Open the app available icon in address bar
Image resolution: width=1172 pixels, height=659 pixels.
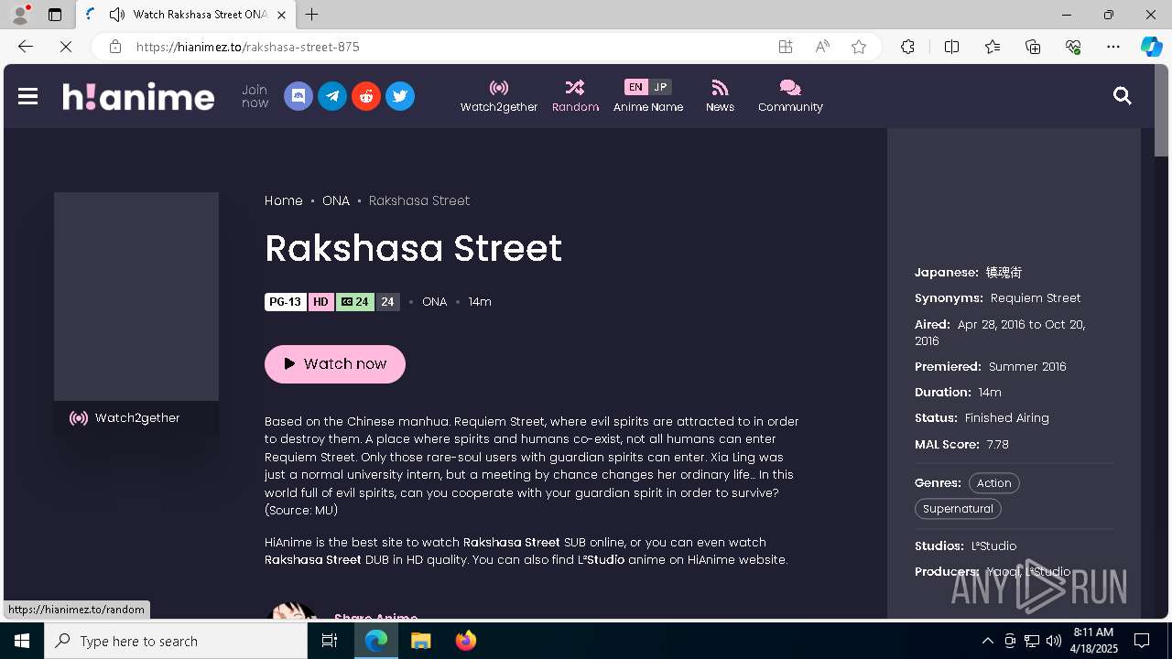(x=786, y=47)
